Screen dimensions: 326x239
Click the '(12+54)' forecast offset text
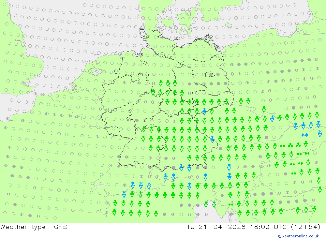point(306,227)
